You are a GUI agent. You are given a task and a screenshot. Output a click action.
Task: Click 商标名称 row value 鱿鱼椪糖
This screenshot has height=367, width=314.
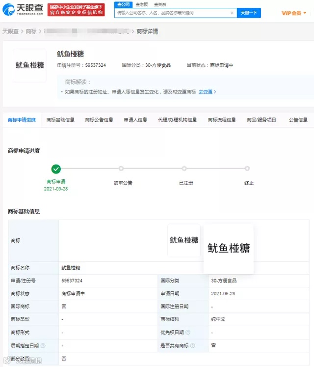pyautogui.click(x=71, y=268)
